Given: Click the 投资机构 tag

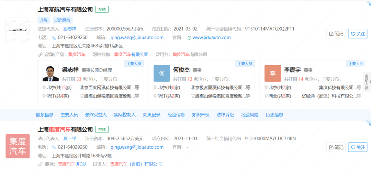Looking at the screenshot, I should point(63,20).
